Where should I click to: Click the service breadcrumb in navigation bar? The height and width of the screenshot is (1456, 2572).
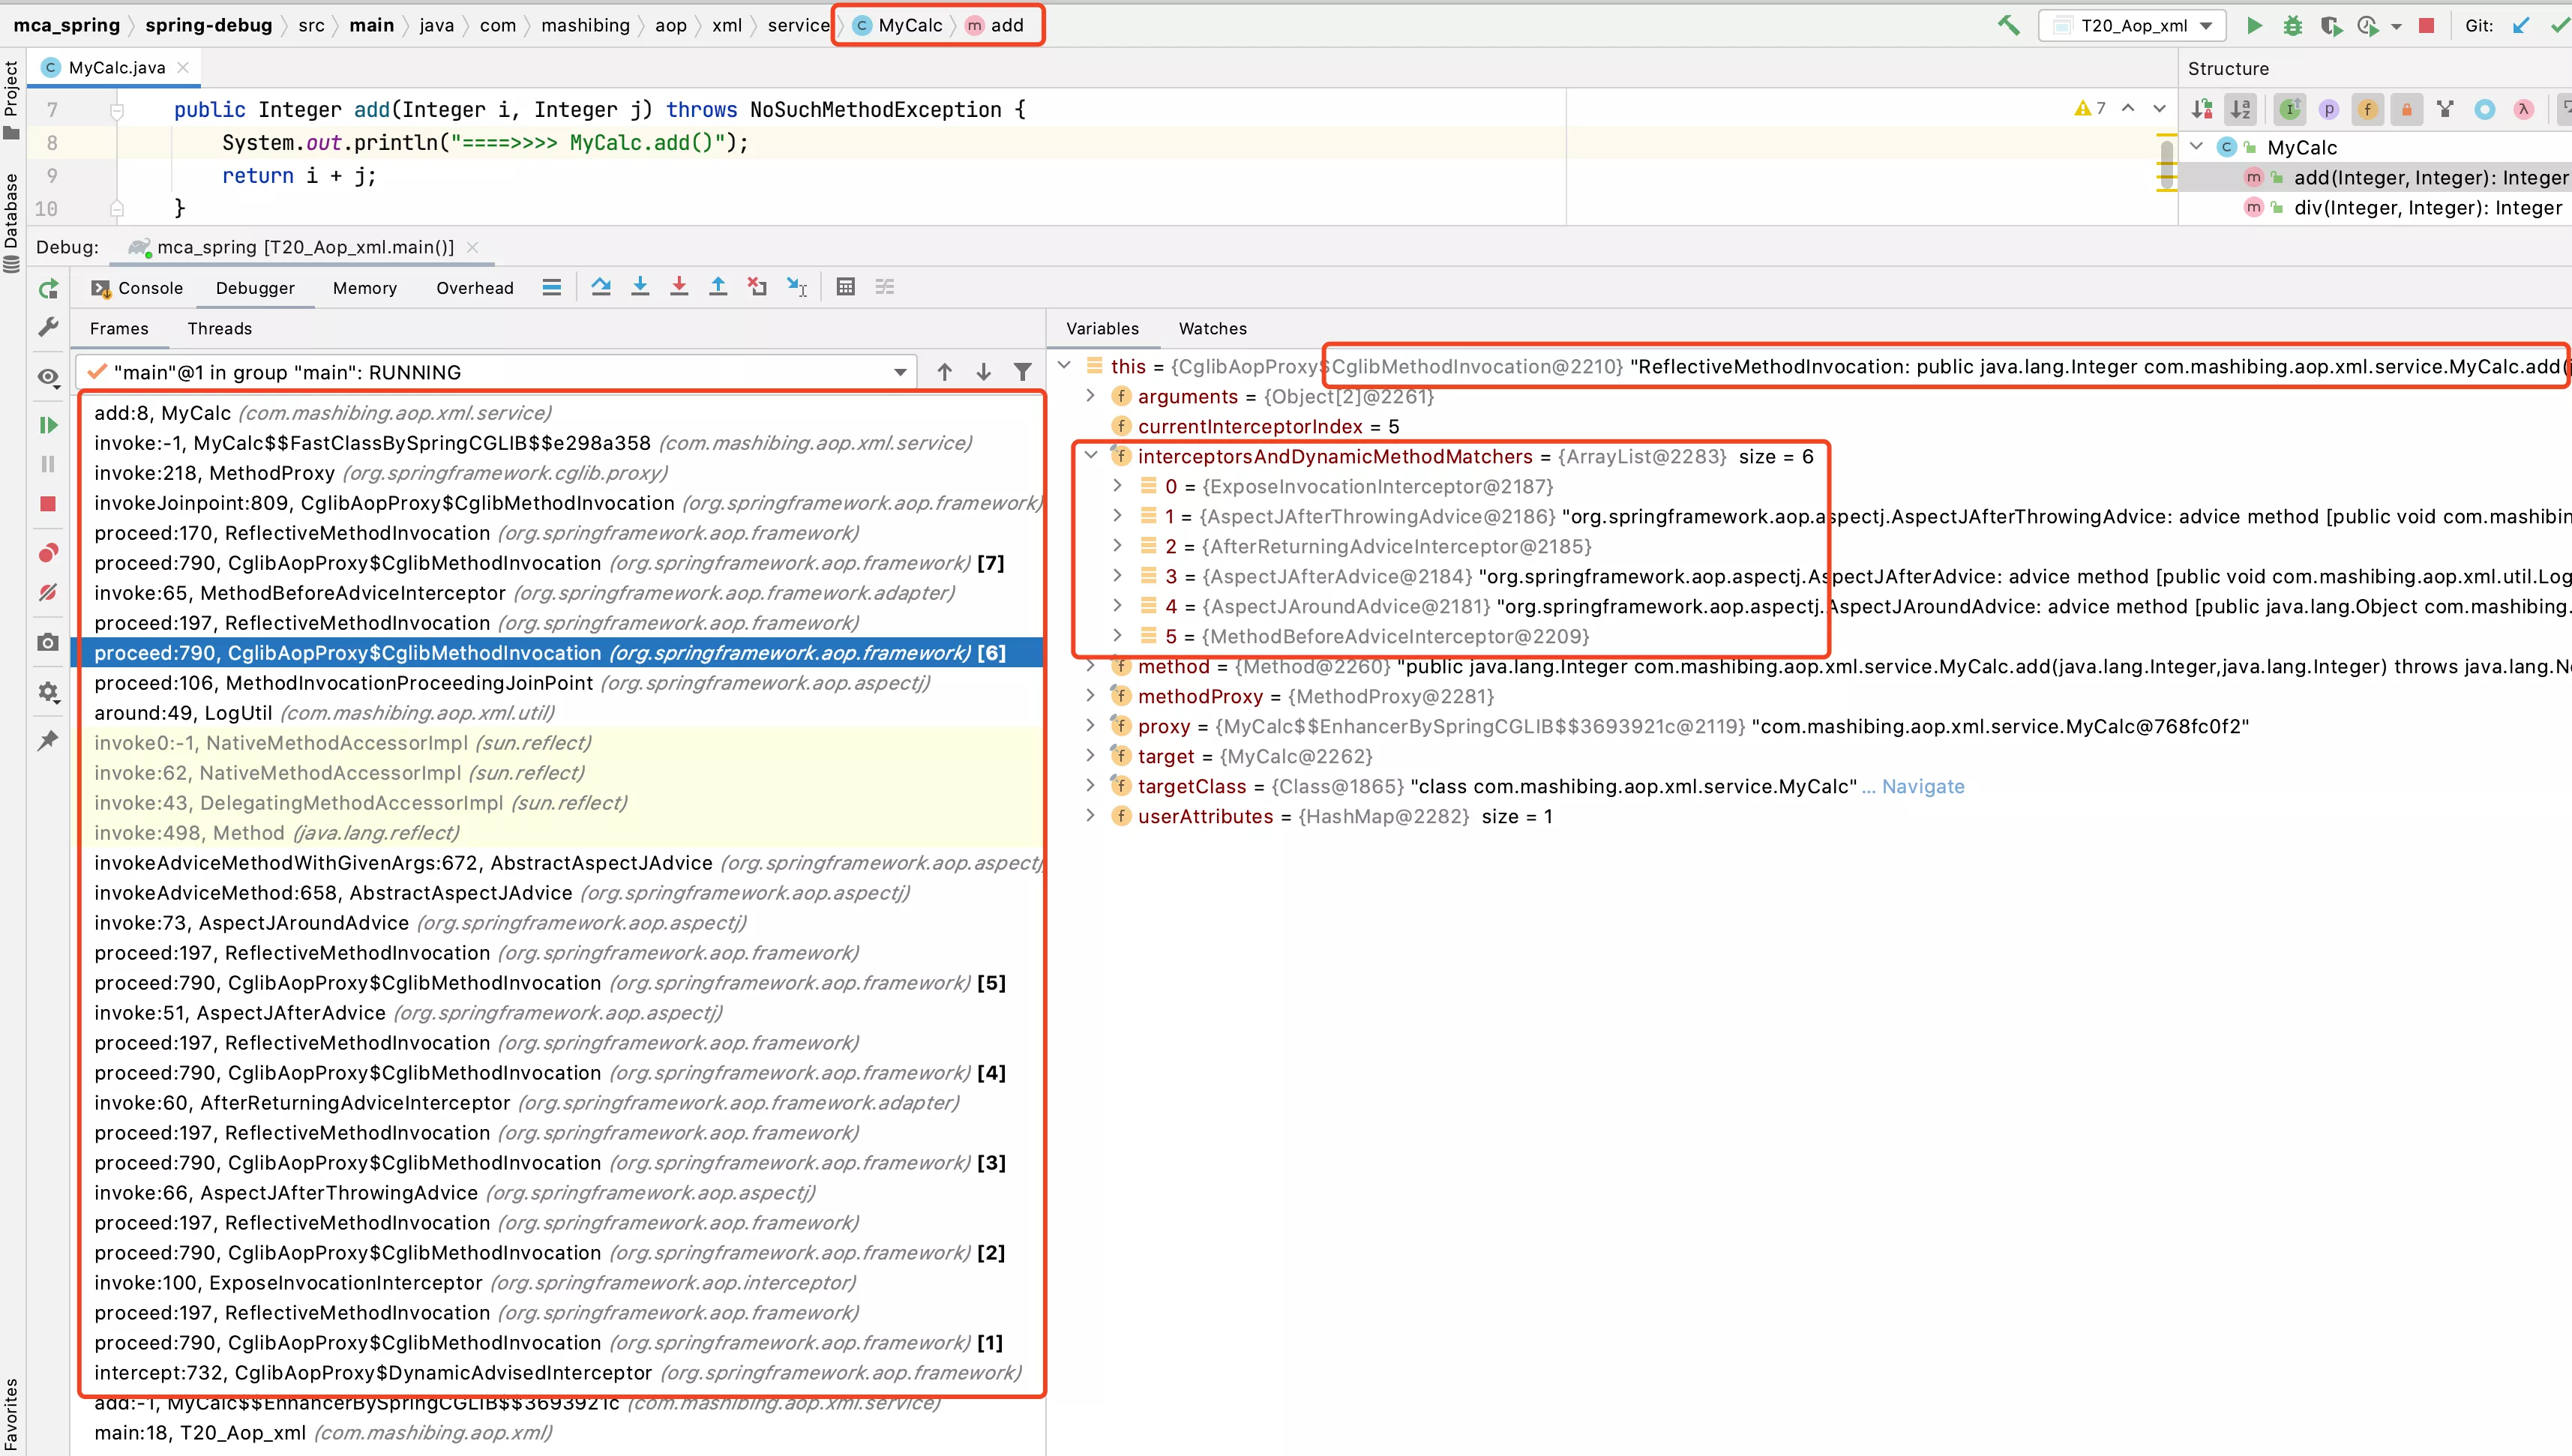click(x=798, y=25)
